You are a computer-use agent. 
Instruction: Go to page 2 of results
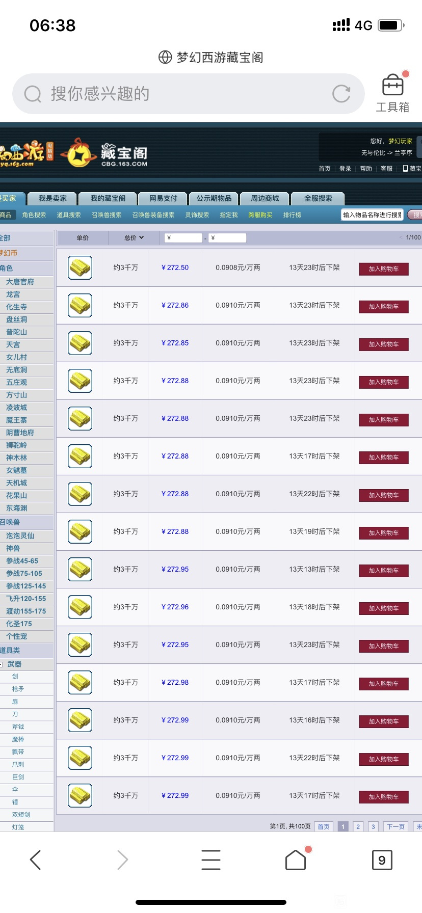358,826
